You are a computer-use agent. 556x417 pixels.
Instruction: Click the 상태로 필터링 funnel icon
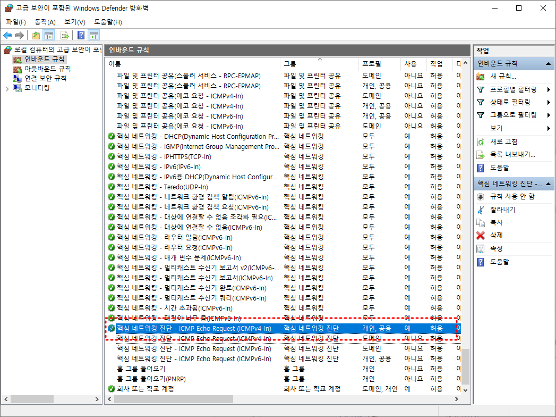[481, 102]
